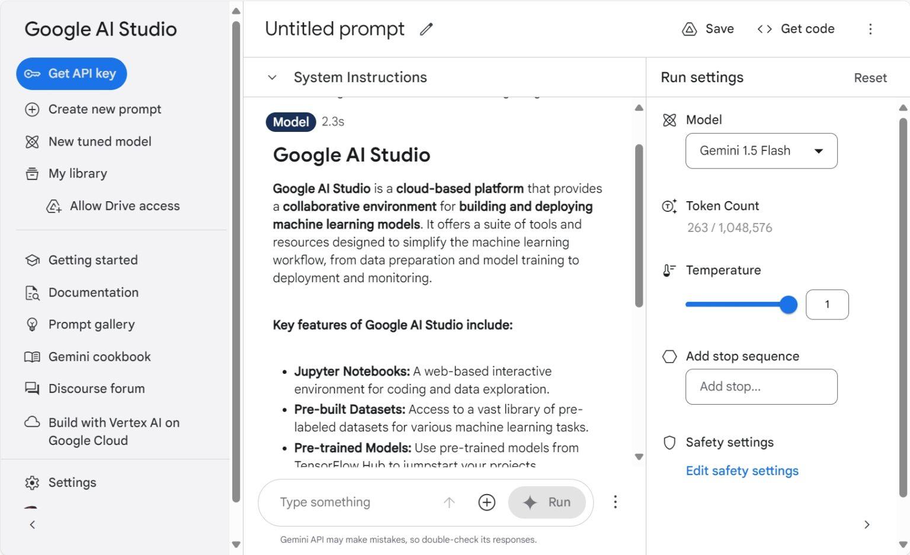Click the chat response scrollbar thumb
The height and width of the screenshot is (555, 910).
(x=639, y=225)
